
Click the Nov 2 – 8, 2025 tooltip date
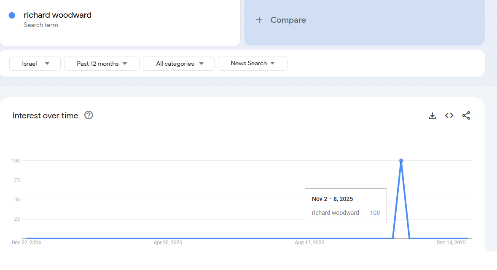tap(332, 199)
